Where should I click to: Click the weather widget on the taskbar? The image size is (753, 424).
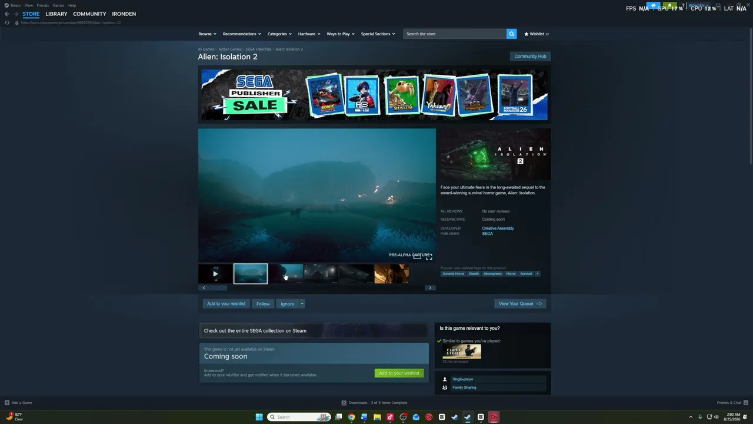click(14, 417)
